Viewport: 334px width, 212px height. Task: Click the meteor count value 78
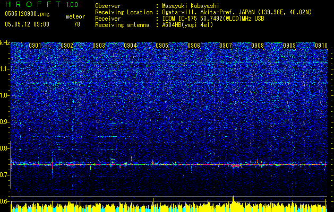click(77, 24)
